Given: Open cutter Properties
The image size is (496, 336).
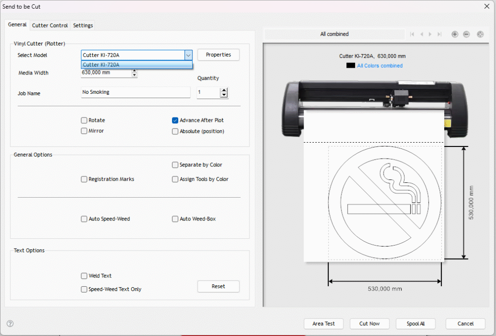Looking at the screenshot, I should click(x=218, y=55).
